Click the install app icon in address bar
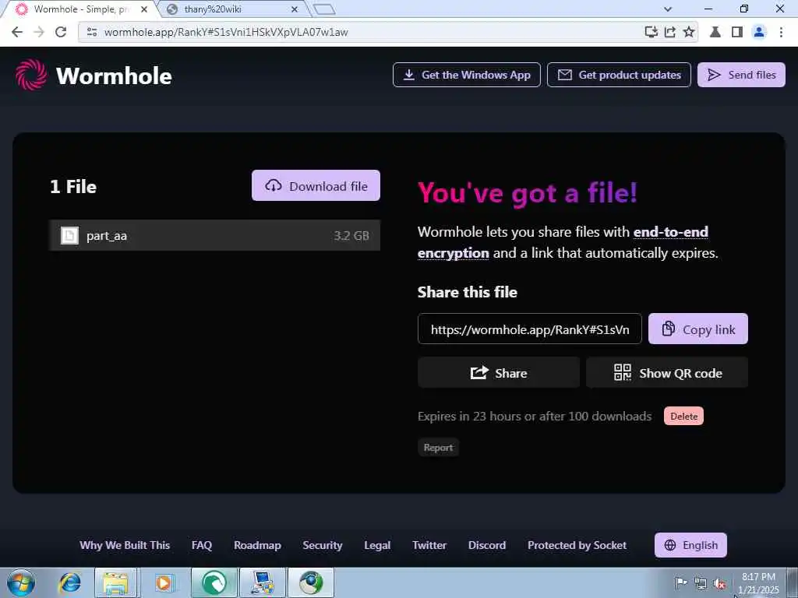 click(651, 32)
